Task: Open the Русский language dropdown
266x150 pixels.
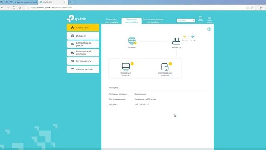Action: pyautogui.click(x=186, y=20)
